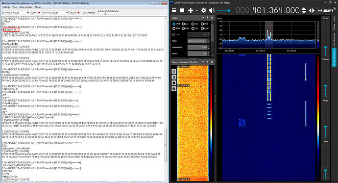The height and width of the screenshot is (183, 338).
Task: Select the AM radio mode
Action: tap(185, 24)
